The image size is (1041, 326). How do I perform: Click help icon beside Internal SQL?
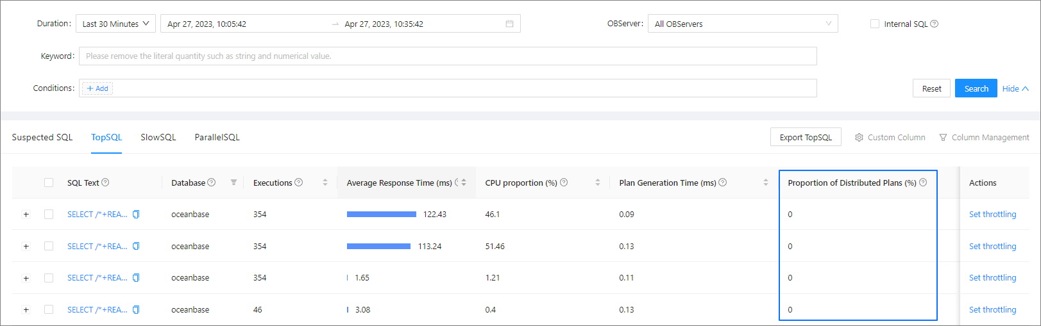[934, 24]
